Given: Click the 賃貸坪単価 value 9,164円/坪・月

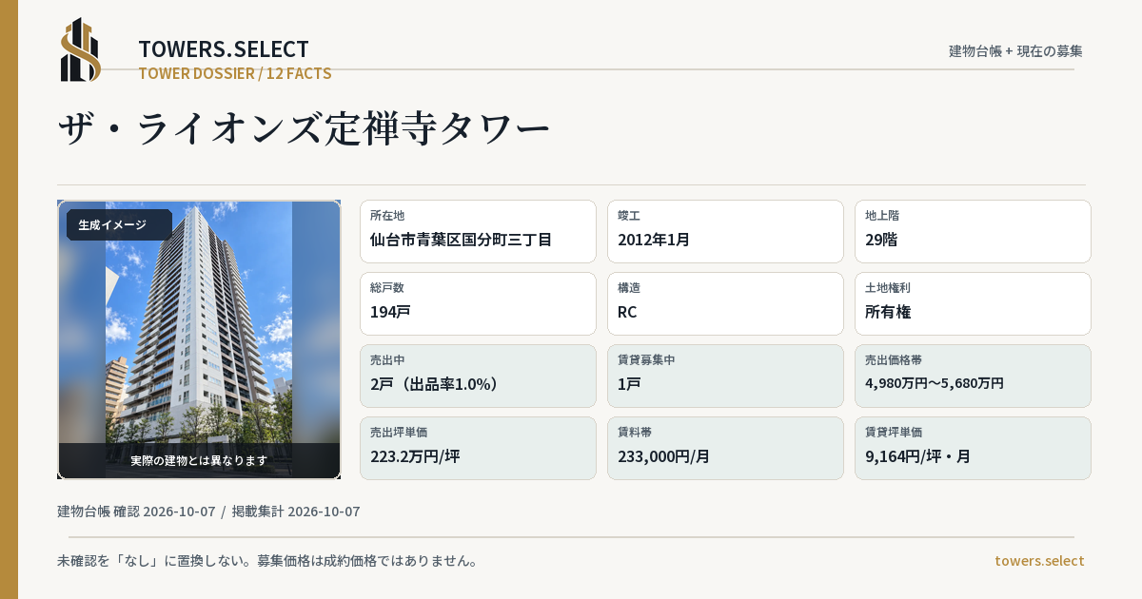Looking at the screenshot, I should 918,456.
